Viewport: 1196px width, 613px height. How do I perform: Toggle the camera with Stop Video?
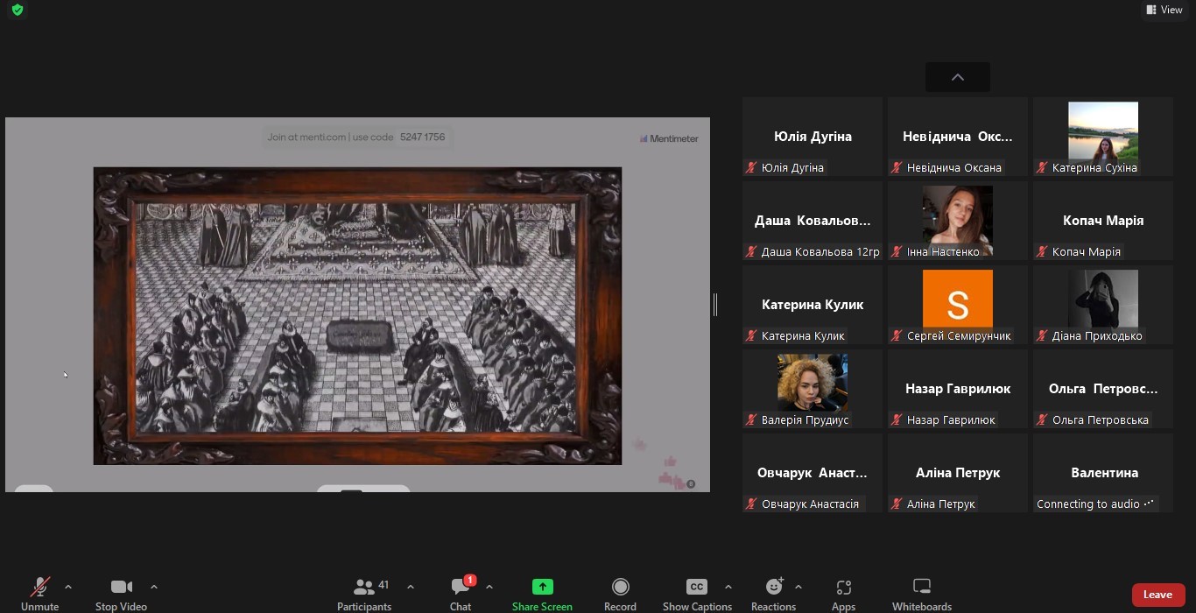click(121, 594)
